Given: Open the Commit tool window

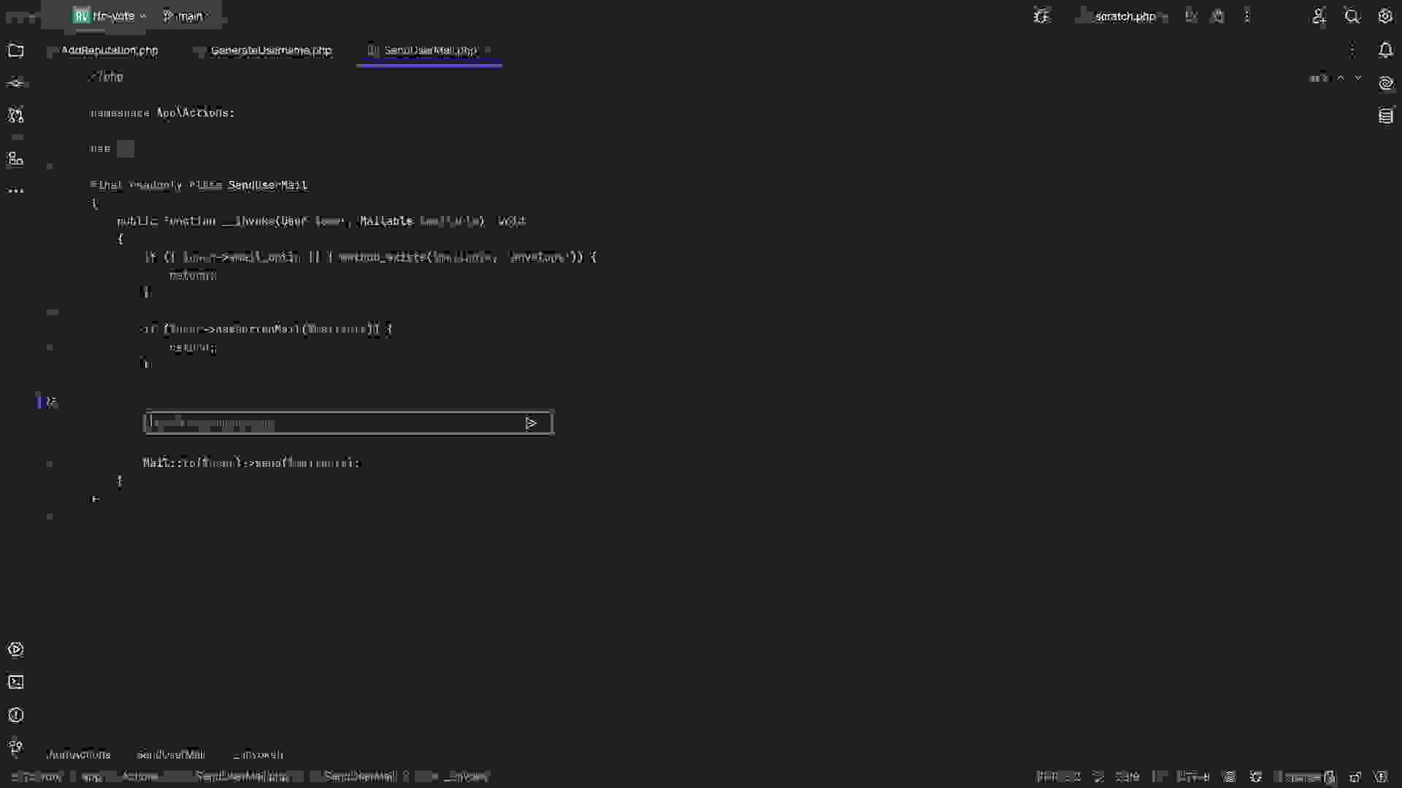Looking at the screenshot, I should tap(15, 82).
